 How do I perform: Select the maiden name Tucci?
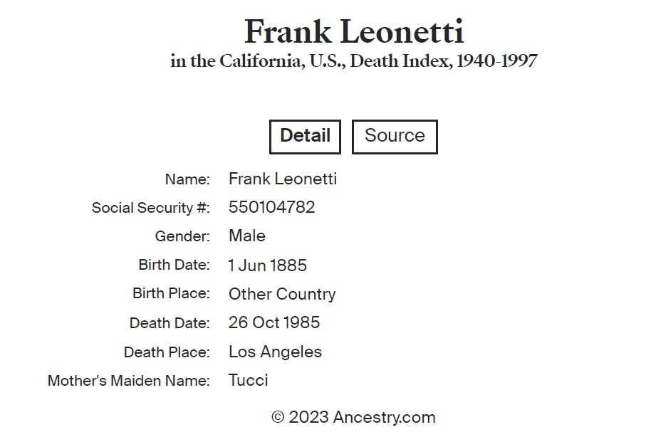[249, 380]
